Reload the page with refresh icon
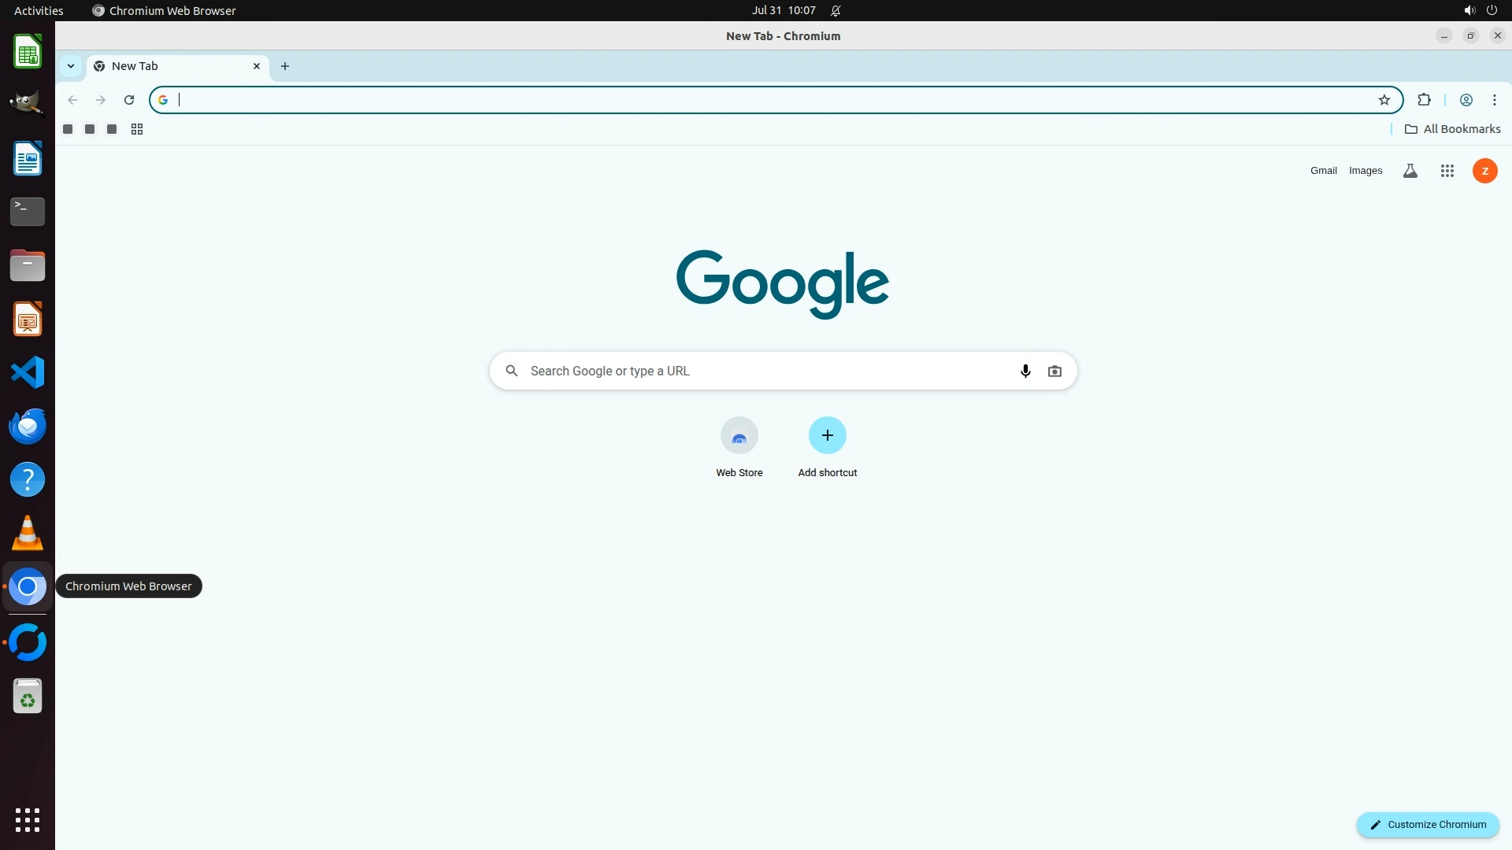This screenshot has width=1512, height=850. [x=129, y=100]
